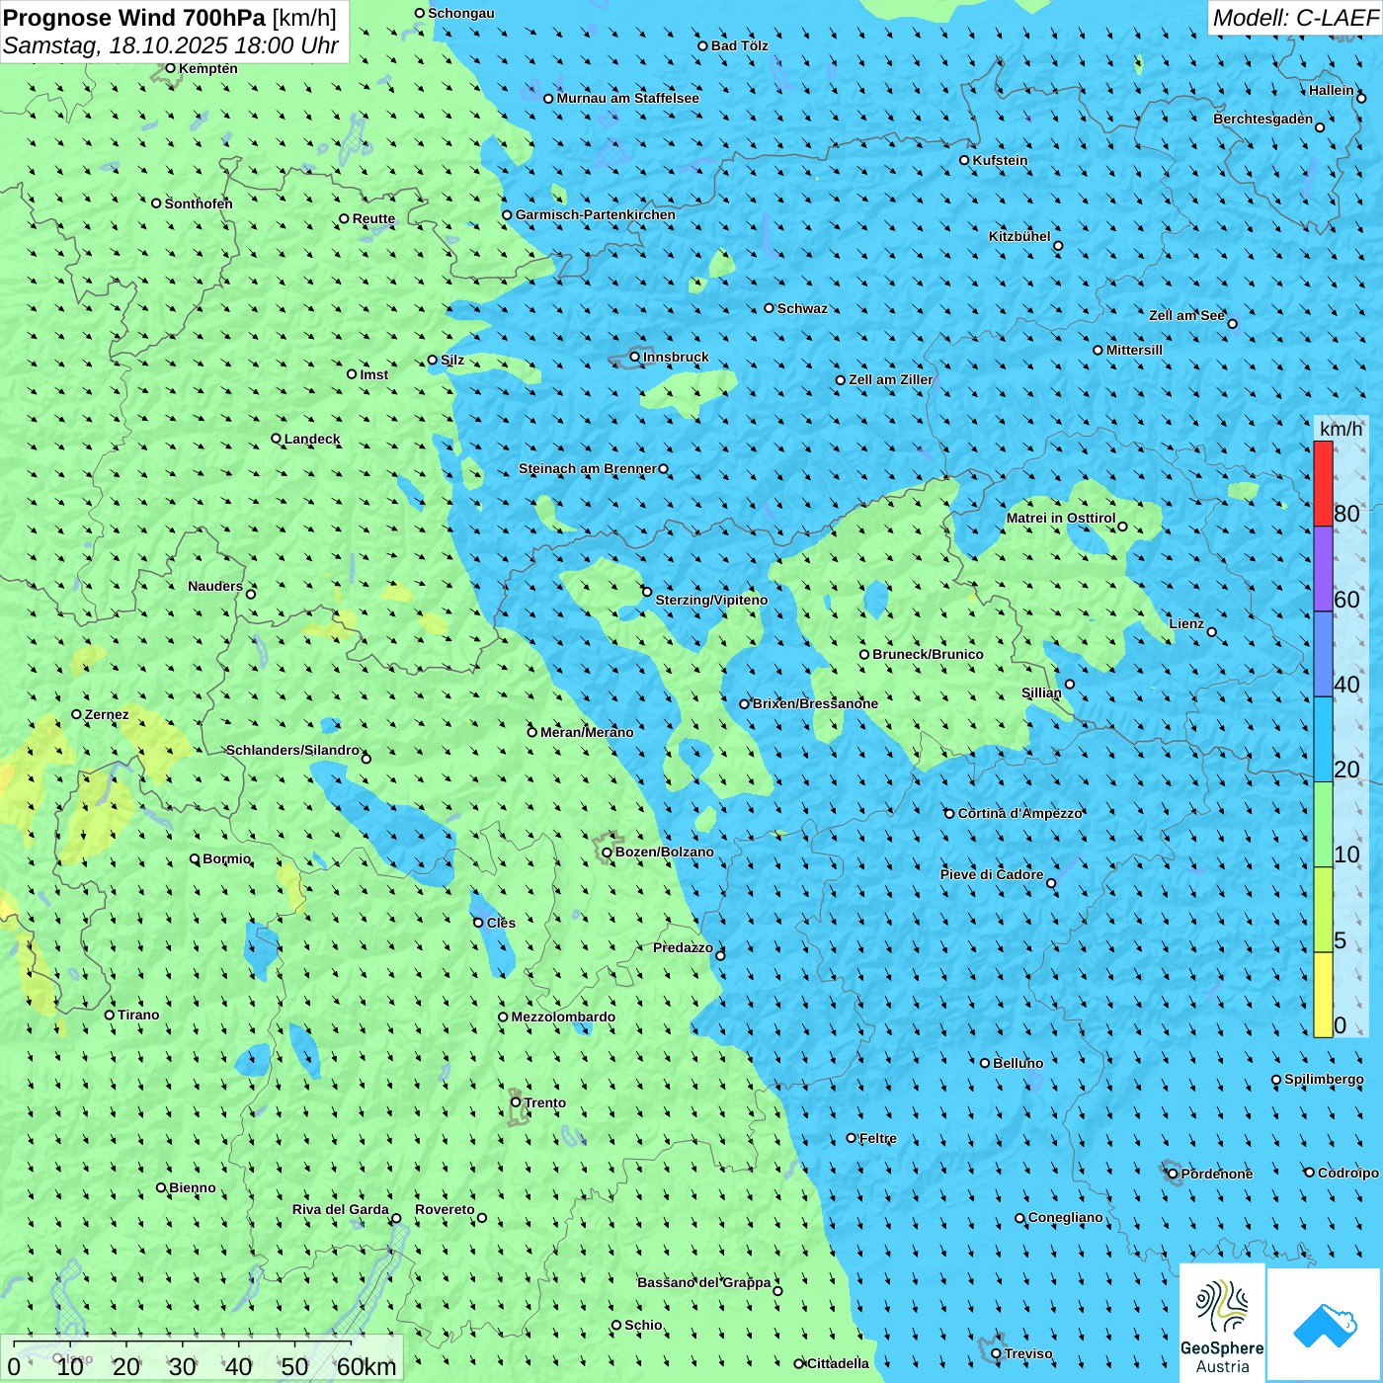
Task: Click the Trento city marker
Action: (516, 1102)
